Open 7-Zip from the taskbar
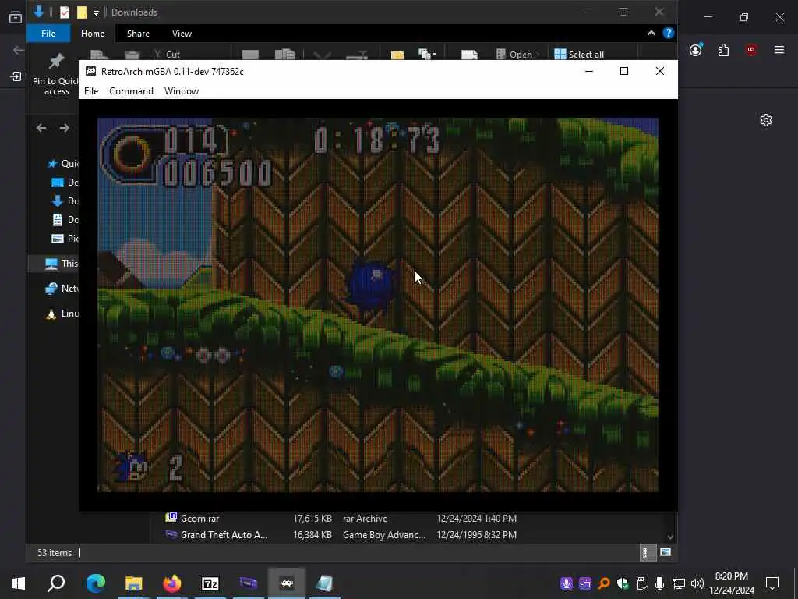 [x=210, y=583]
